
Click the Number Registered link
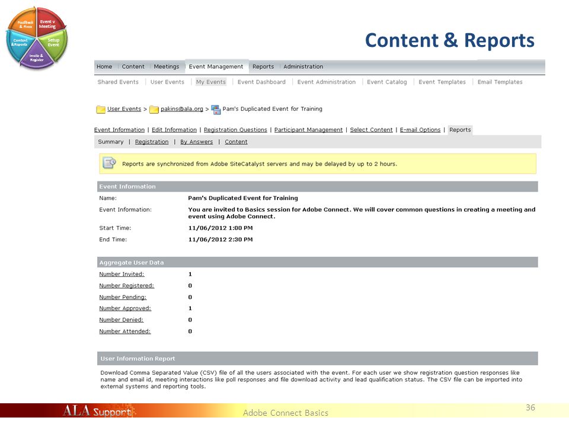[x=127, y=286]
